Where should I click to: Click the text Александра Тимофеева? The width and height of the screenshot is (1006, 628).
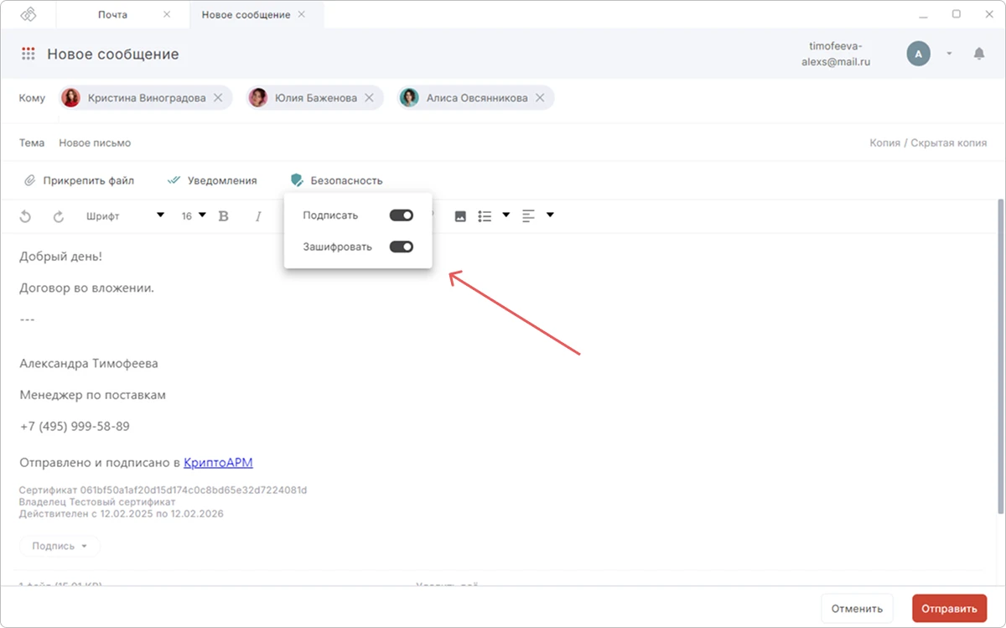(x=89, y=364)
